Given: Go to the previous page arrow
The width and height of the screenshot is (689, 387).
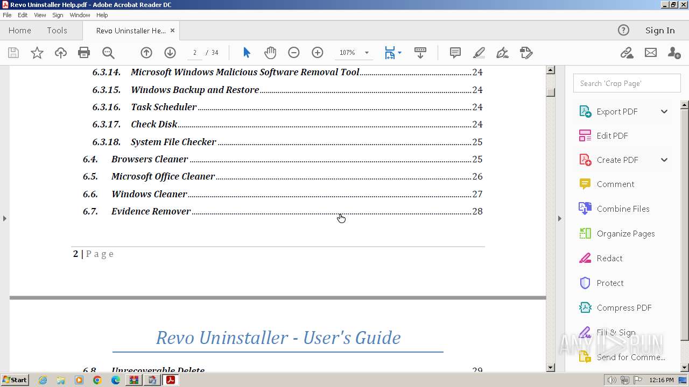Looking at the screenshot, I should pyautogui.click(x=146, y=53).
